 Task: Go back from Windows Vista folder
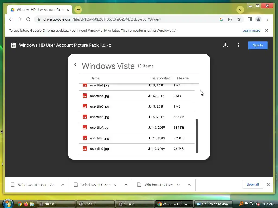(x=75, y=64)
